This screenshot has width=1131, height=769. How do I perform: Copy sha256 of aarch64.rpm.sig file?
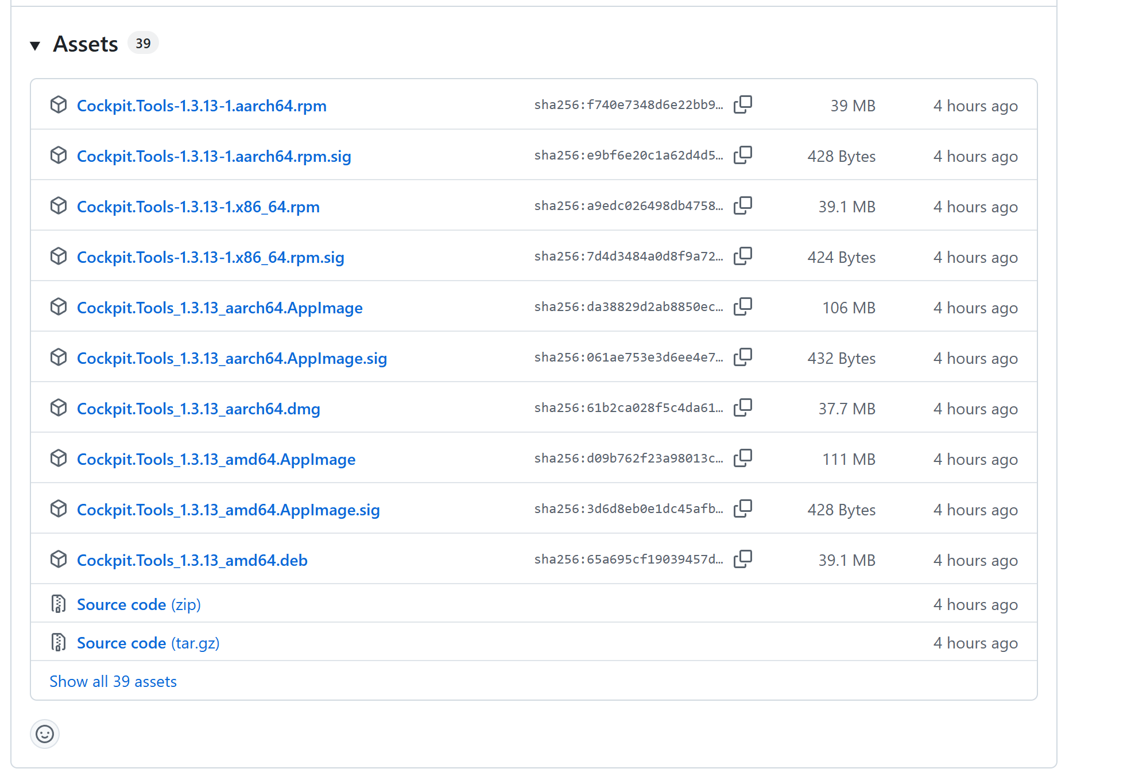pos(743,156)
